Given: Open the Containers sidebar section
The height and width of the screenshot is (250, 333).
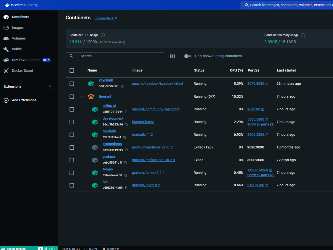Looking at the screenshot, I should pyautogui.click(x=20, y=17).
